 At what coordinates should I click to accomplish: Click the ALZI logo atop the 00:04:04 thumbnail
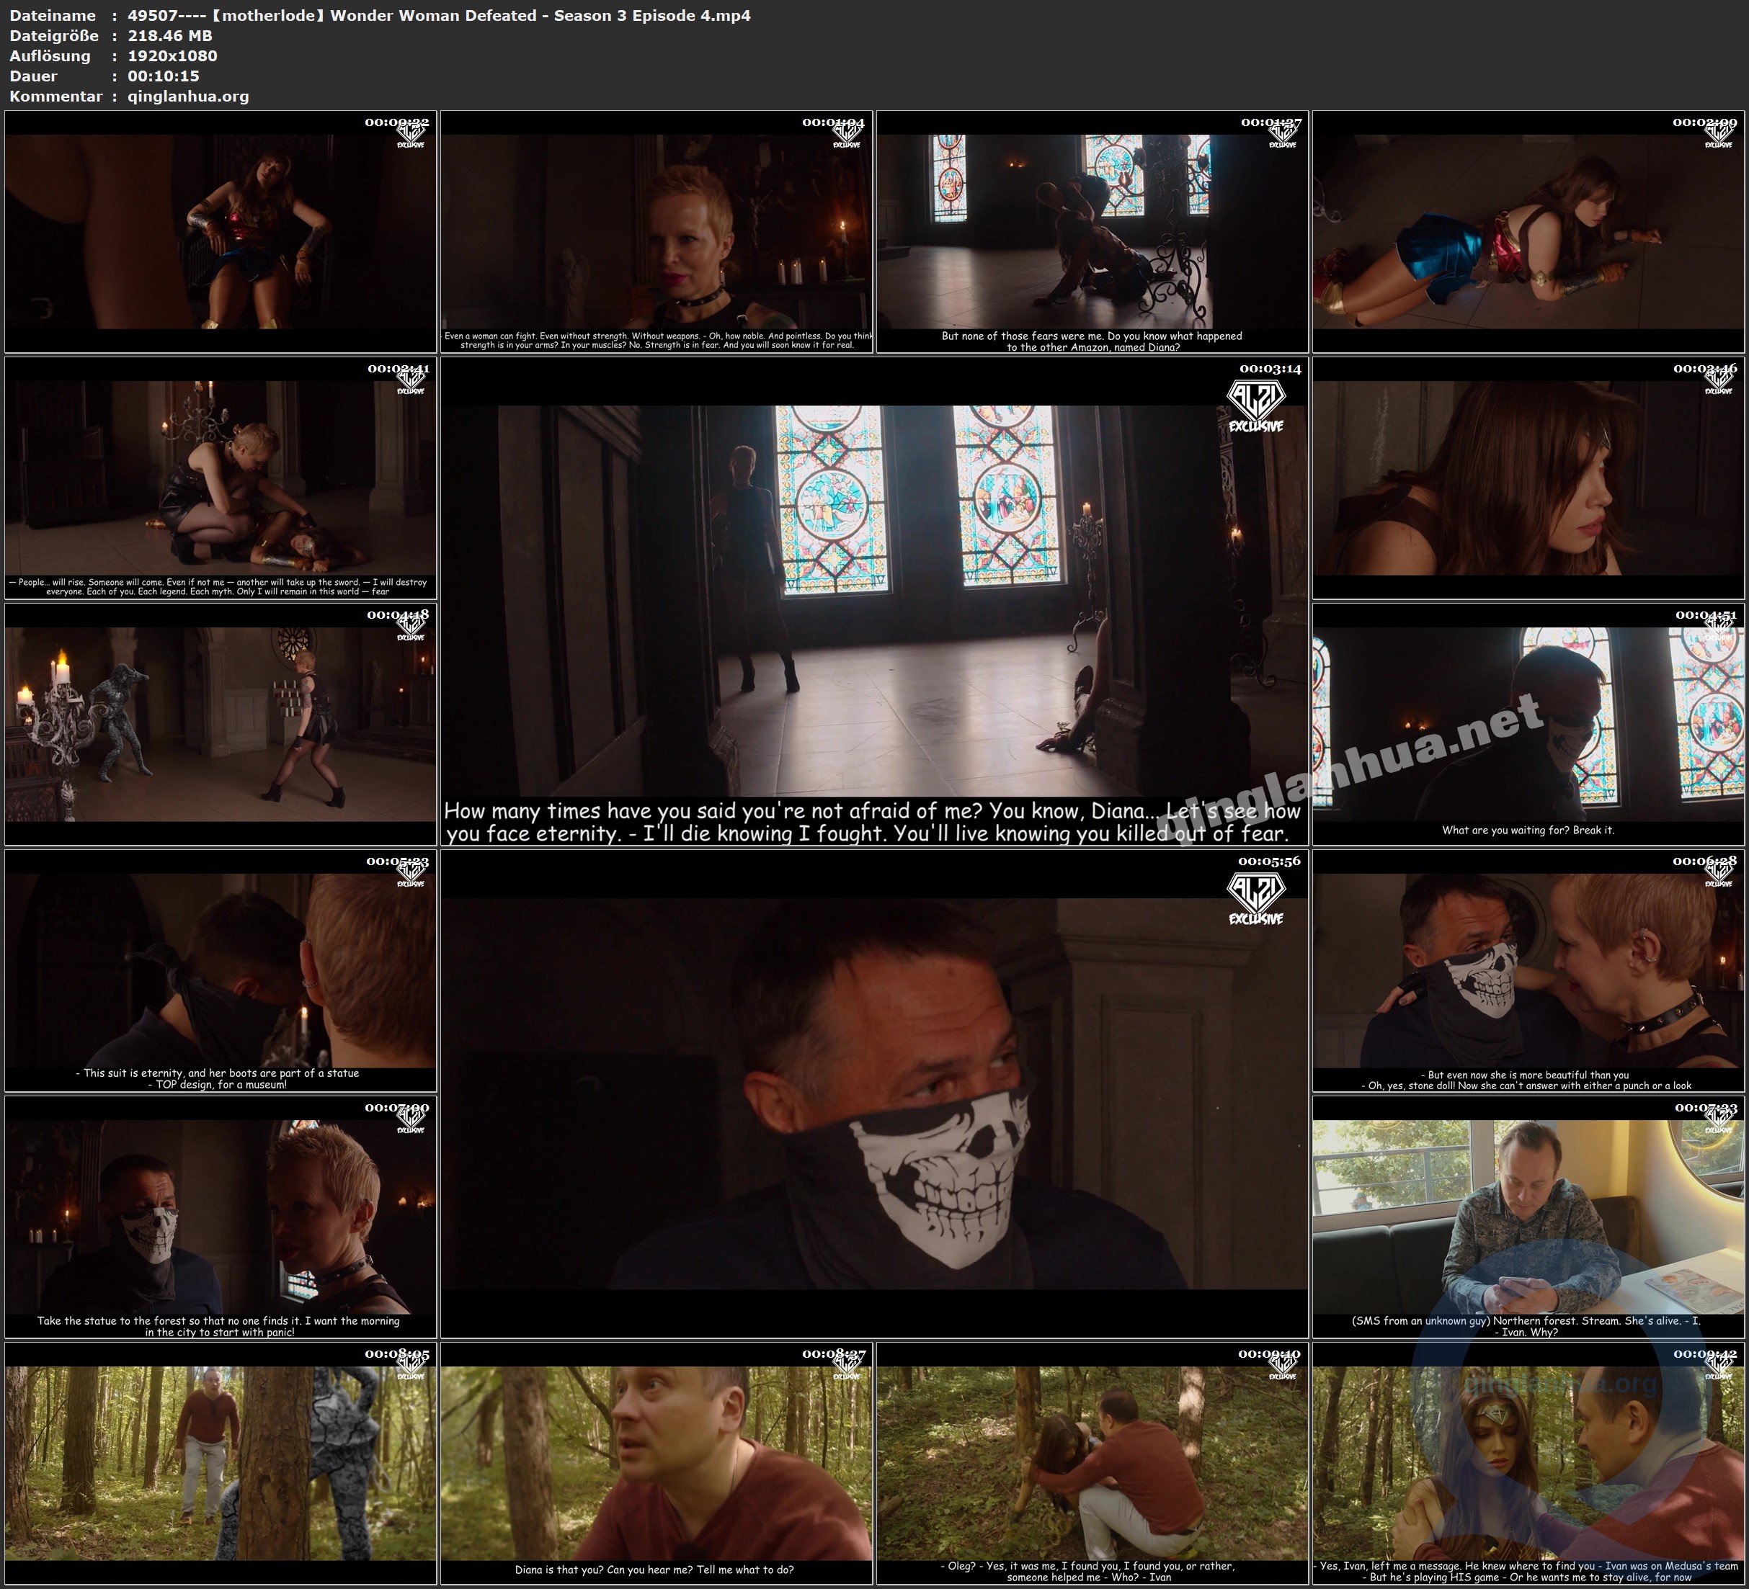pos(847,136)
